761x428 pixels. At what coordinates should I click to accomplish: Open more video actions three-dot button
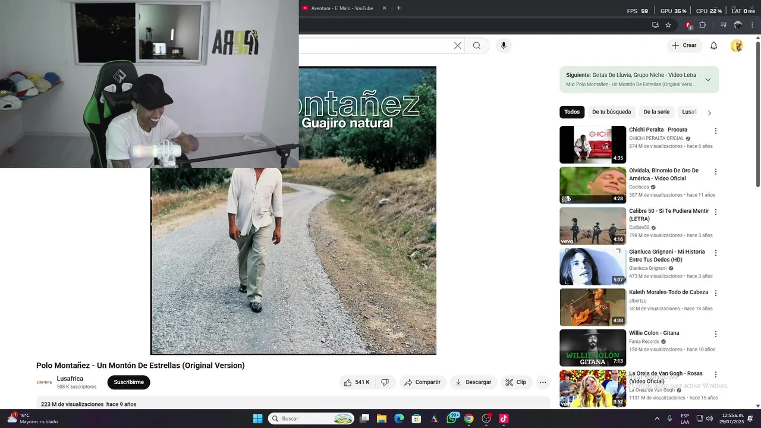coord(543,382)
